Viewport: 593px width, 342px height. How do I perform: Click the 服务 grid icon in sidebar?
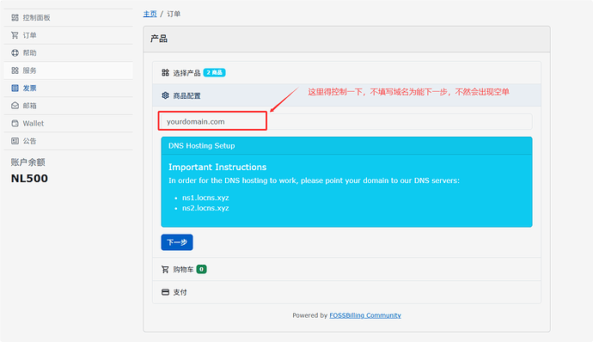15,70
